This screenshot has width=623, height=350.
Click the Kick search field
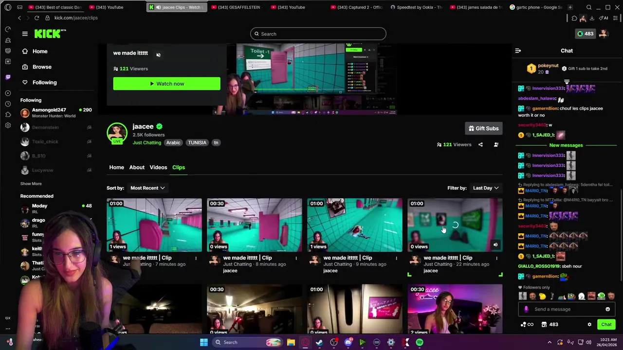tap(318, 34)
